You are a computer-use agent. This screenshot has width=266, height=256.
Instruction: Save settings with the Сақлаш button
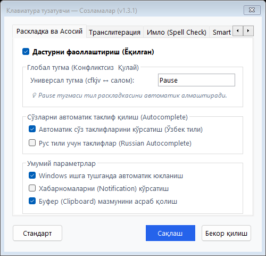[x=170, y=233]
